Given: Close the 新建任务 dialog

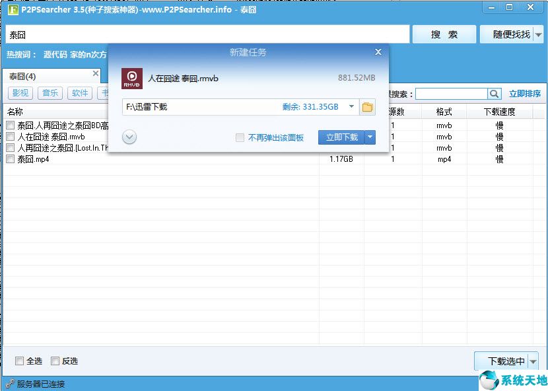Looking at the screenshot, I should [378, 52].
